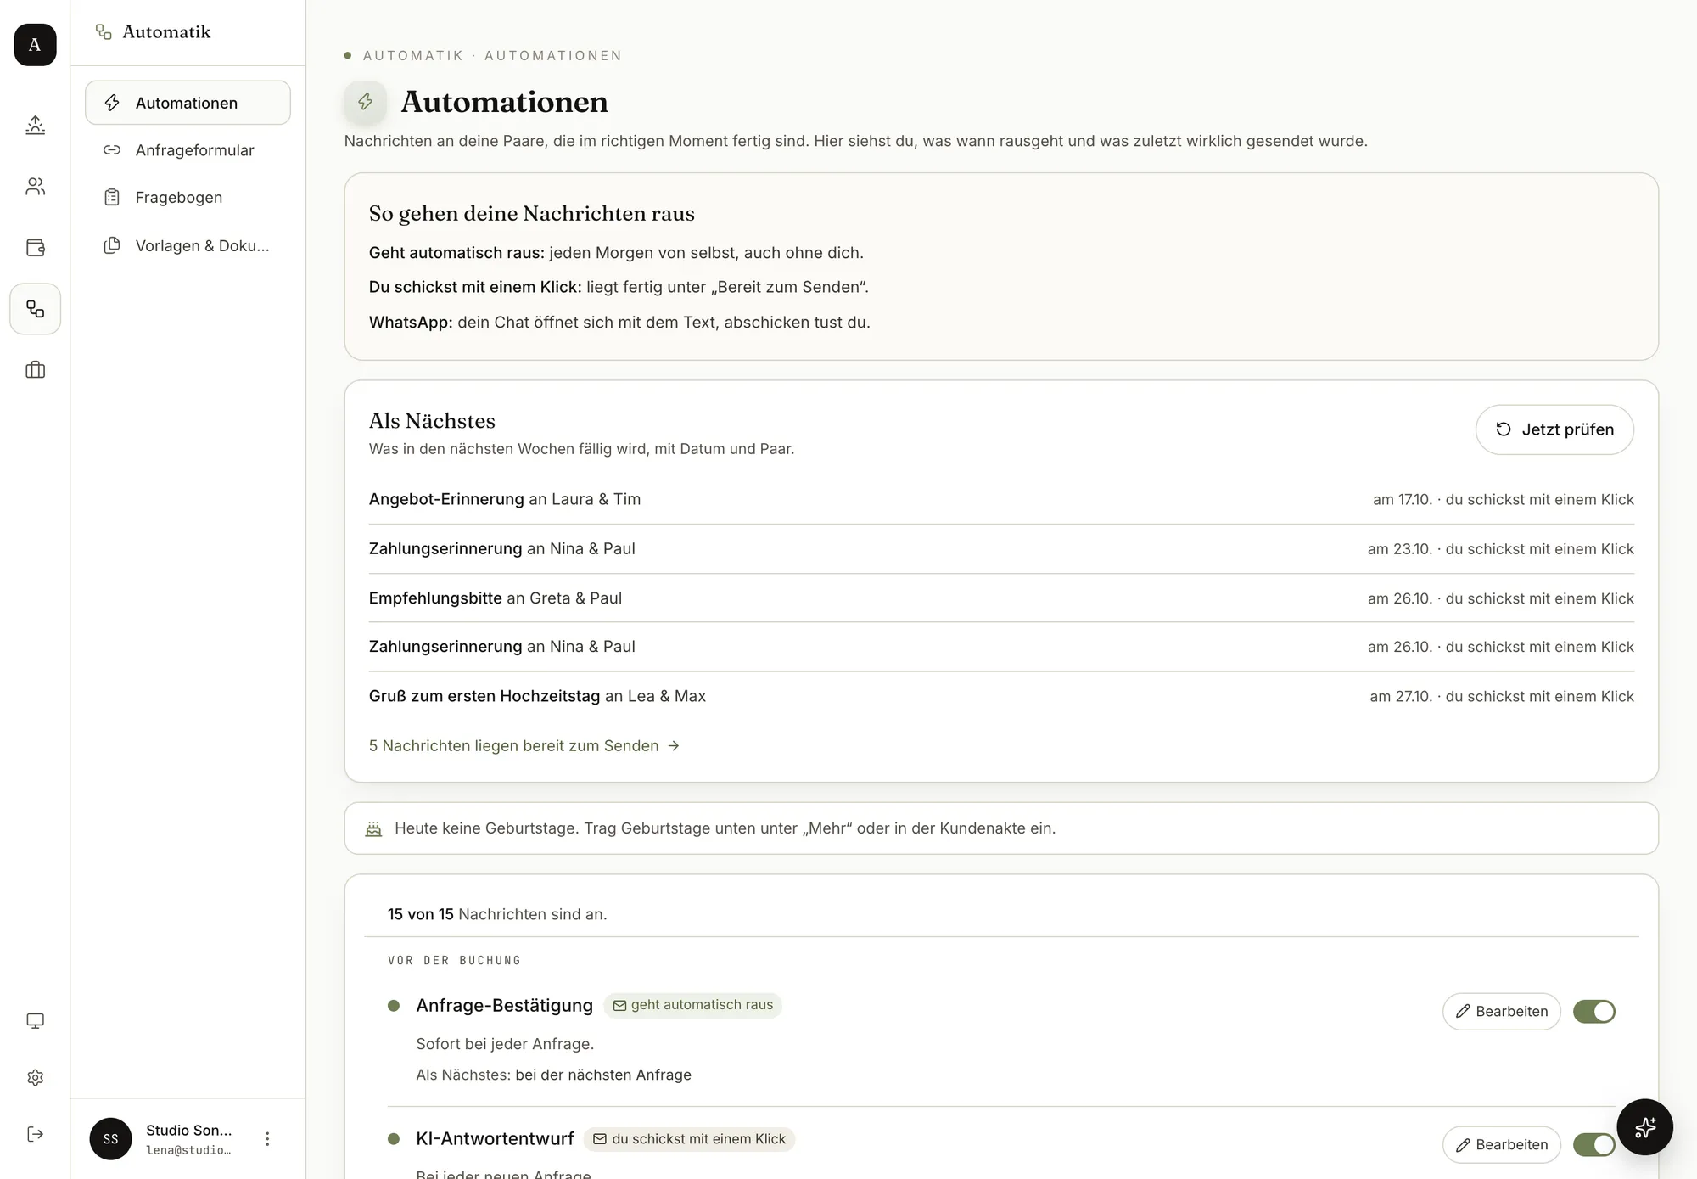Follow the 5 Nachrichten liegen bereit link
Image resolution: width=1697 pixels, height=1179 pixels.
(524, 746)
